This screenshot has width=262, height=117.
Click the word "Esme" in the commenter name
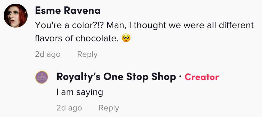(45, 11)
